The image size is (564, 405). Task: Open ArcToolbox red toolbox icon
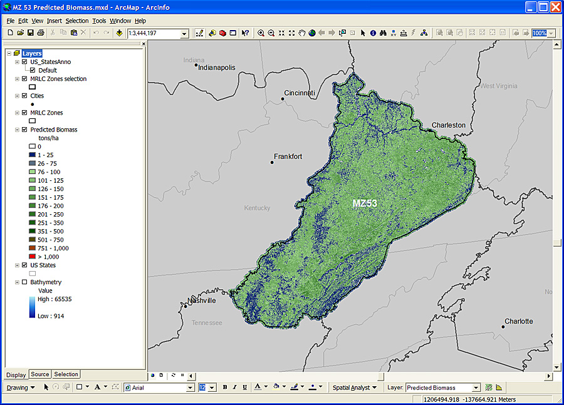point(222,33)
